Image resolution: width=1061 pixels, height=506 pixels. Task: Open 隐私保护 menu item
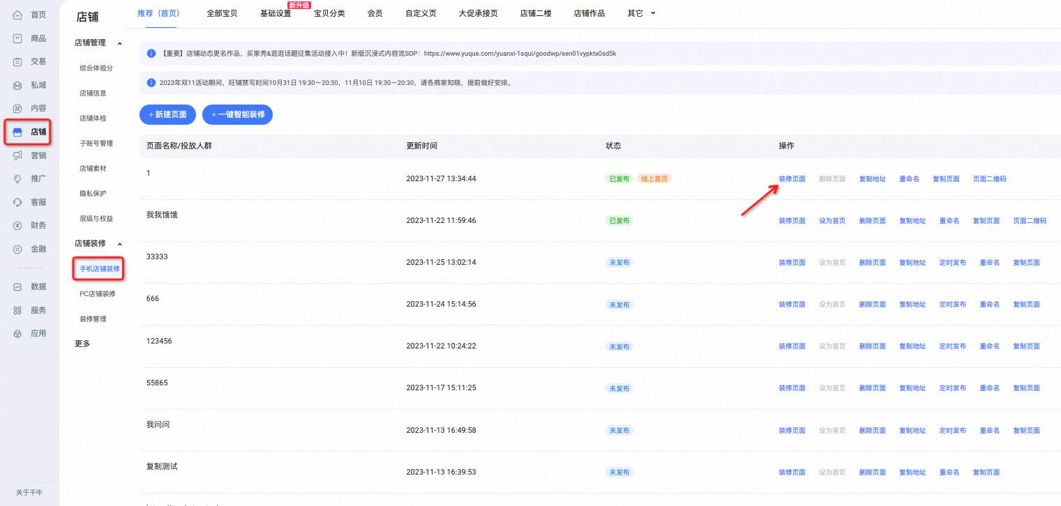(x=93, y=194)
